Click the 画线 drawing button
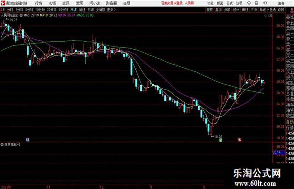The width and height of the screenshot is (294, 189). coord(245,10)
